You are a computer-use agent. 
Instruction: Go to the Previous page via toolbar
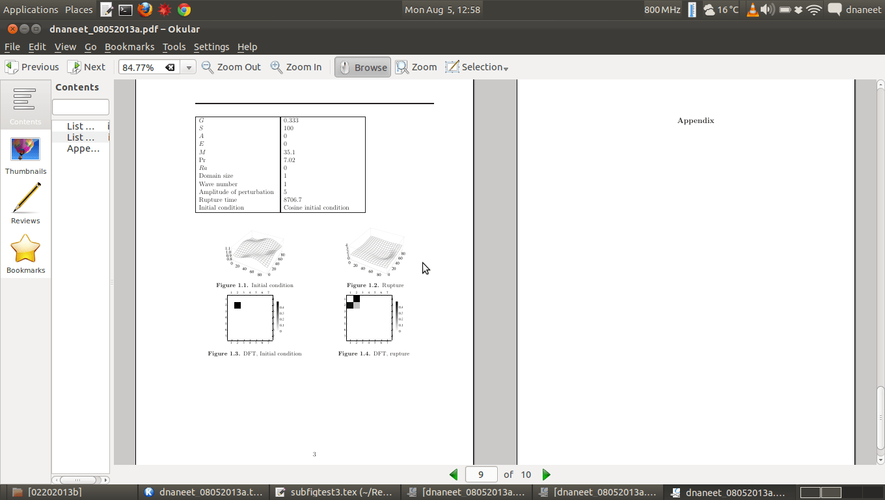(32, 67)
